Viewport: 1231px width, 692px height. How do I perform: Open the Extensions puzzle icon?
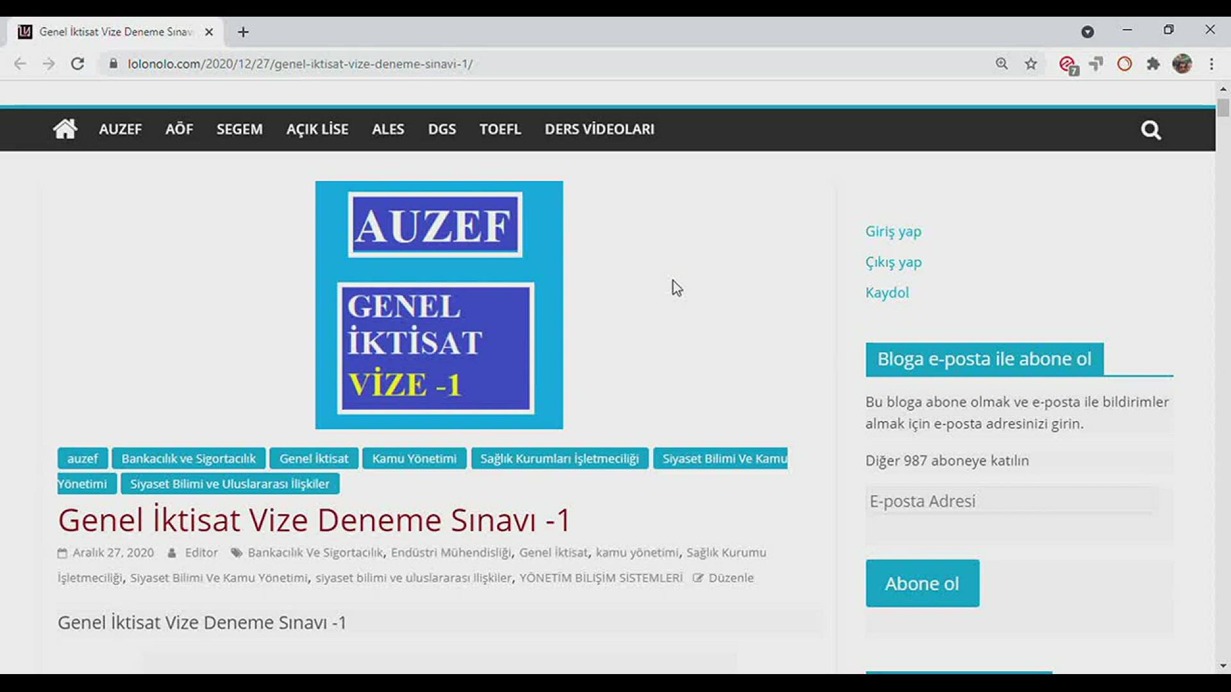click(x=1153, y=63)
